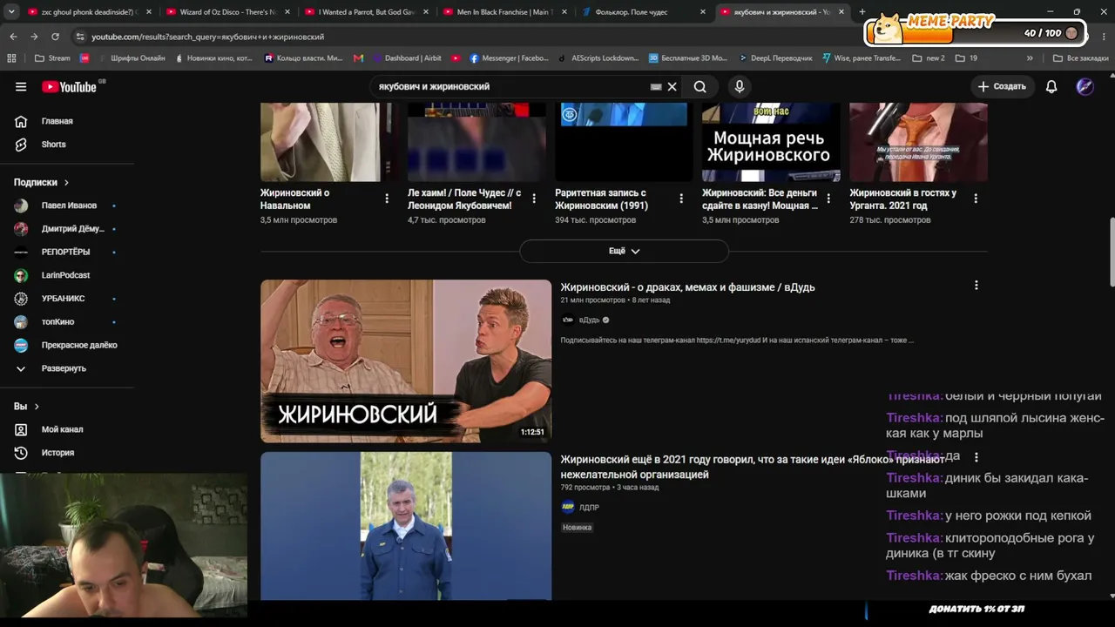This screenshot has width=1115, height=627.
Task: Open YouTube notifications bell
Action: click(1051, 86)
